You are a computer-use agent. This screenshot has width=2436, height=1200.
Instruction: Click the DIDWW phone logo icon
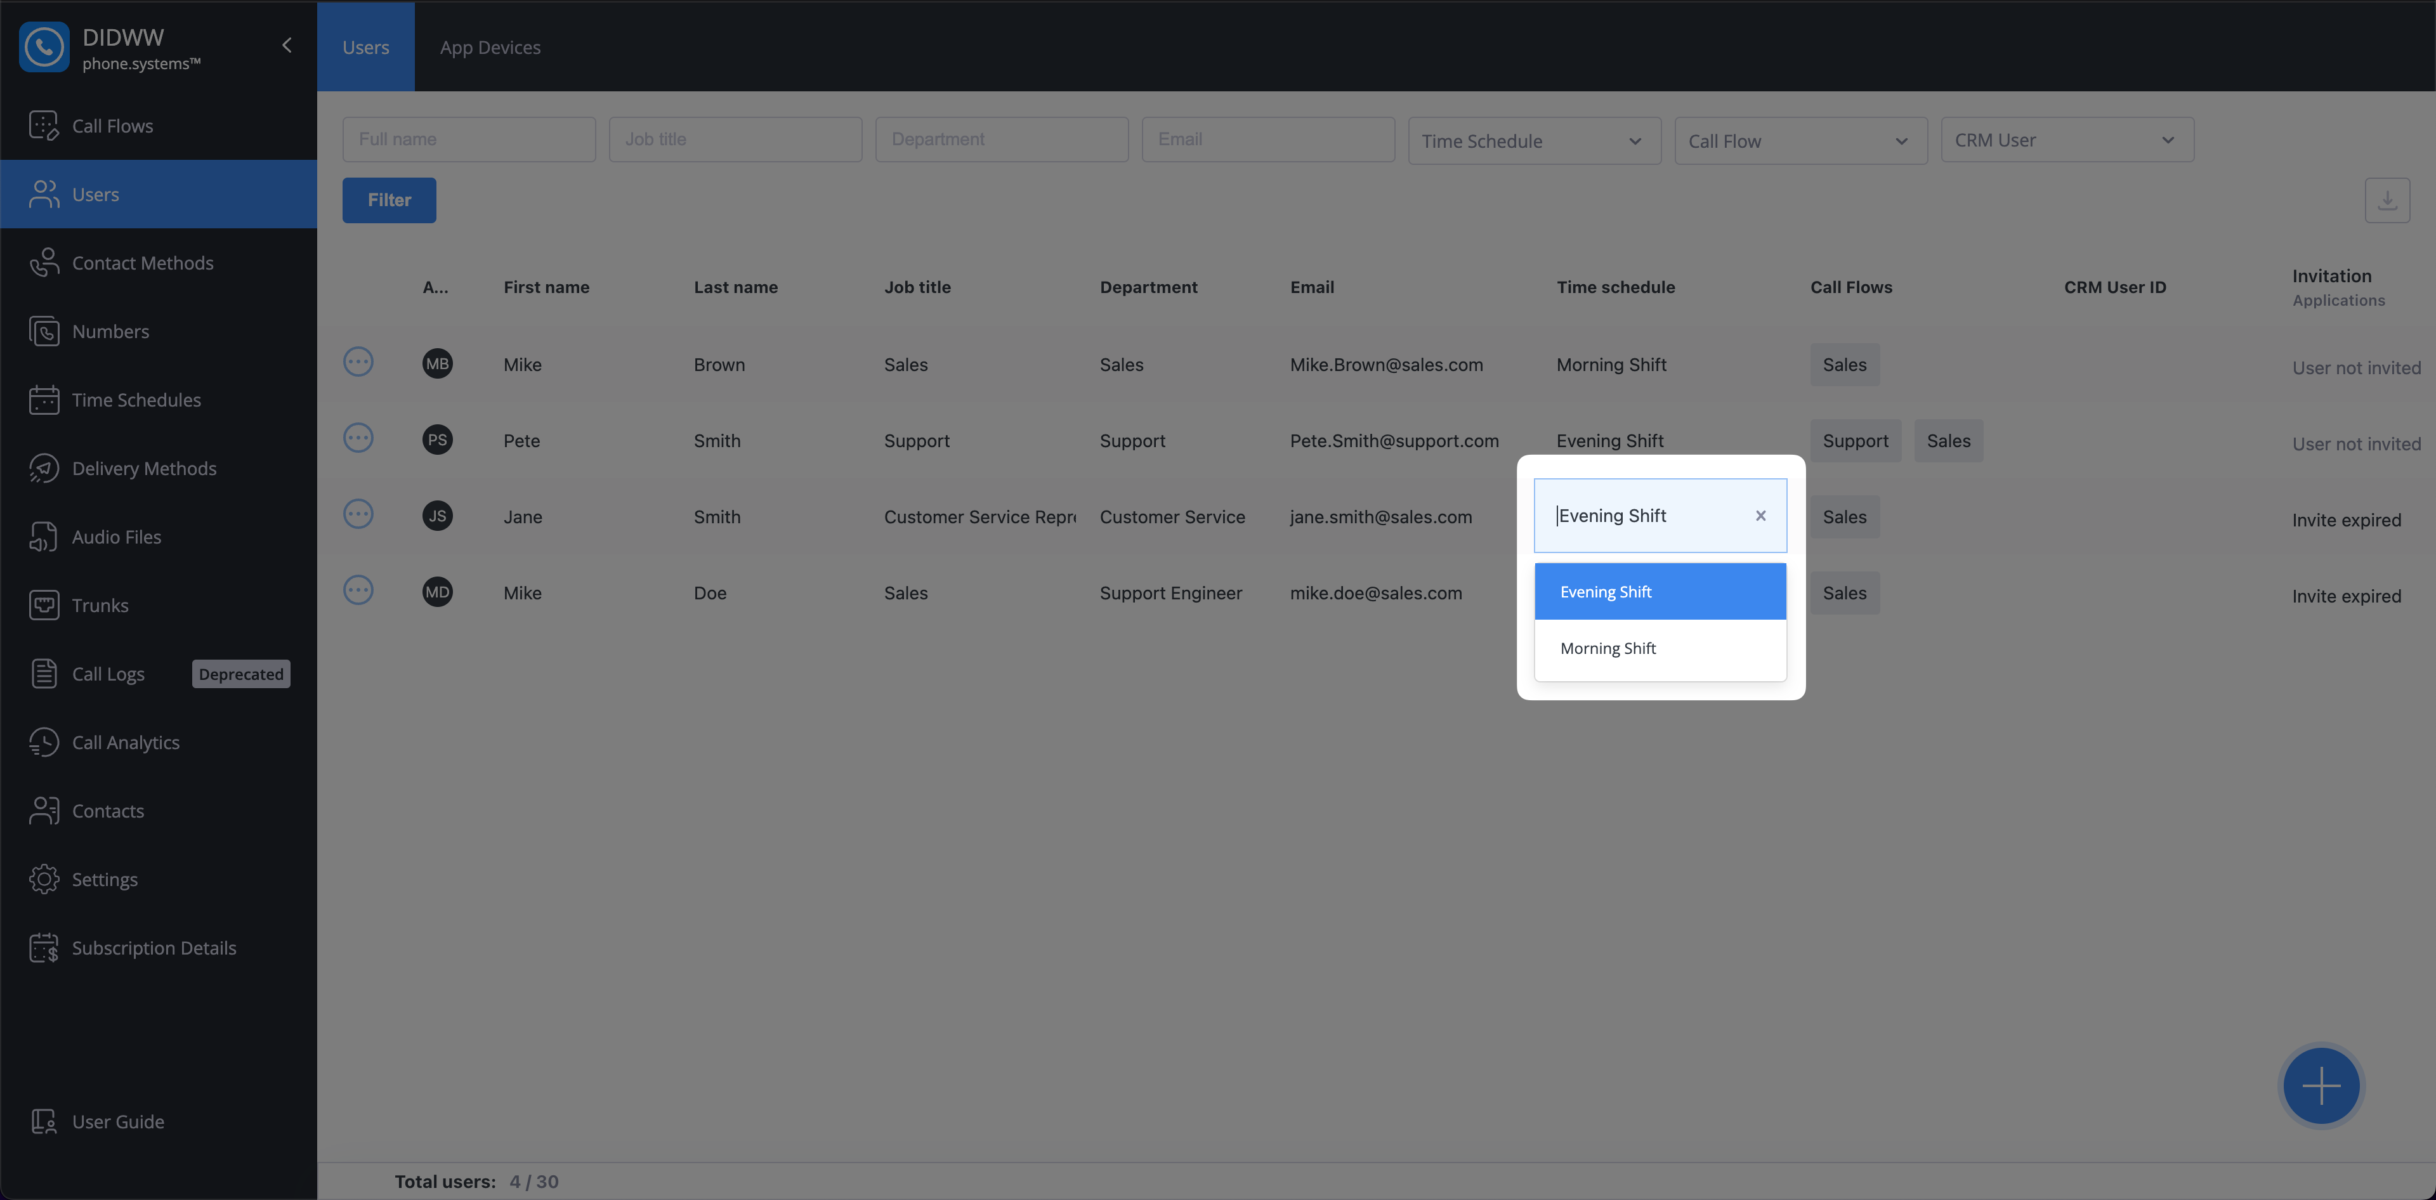click(x=44, y=48)
